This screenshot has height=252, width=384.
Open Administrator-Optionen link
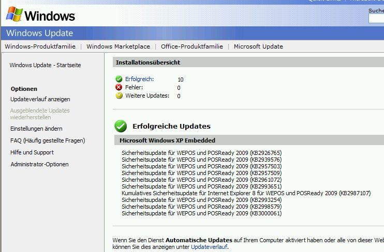[39, 164]
